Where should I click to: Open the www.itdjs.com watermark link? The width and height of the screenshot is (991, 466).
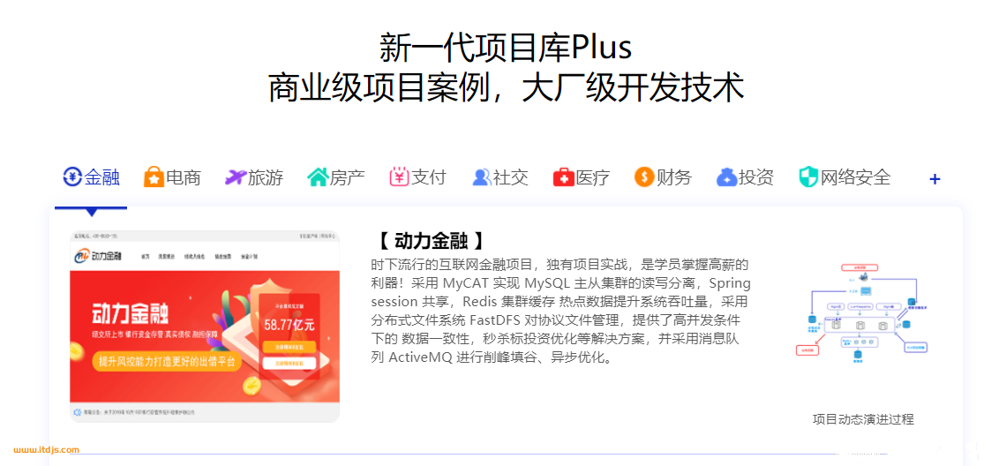(46, 449)
